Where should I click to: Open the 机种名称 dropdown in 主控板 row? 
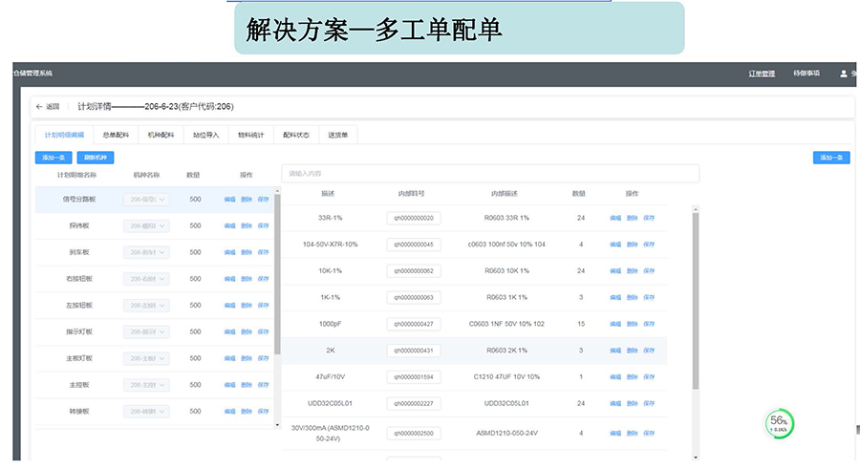(146, 386)
